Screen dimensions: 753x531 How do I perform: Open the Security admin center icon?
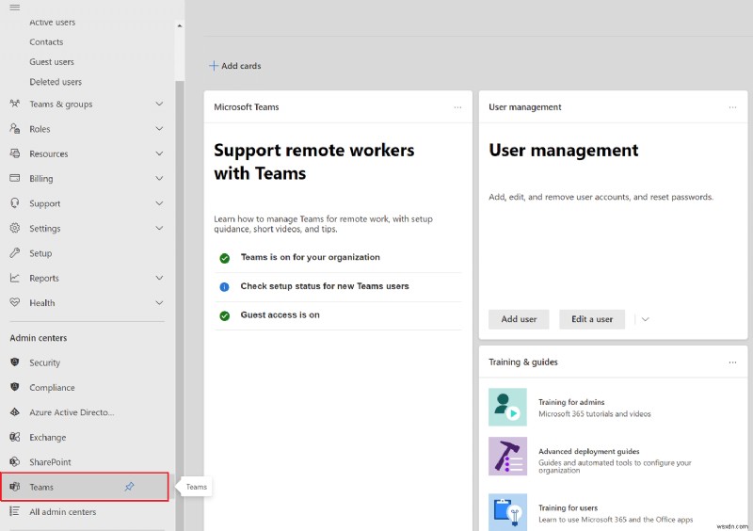[x=14, y=362]
